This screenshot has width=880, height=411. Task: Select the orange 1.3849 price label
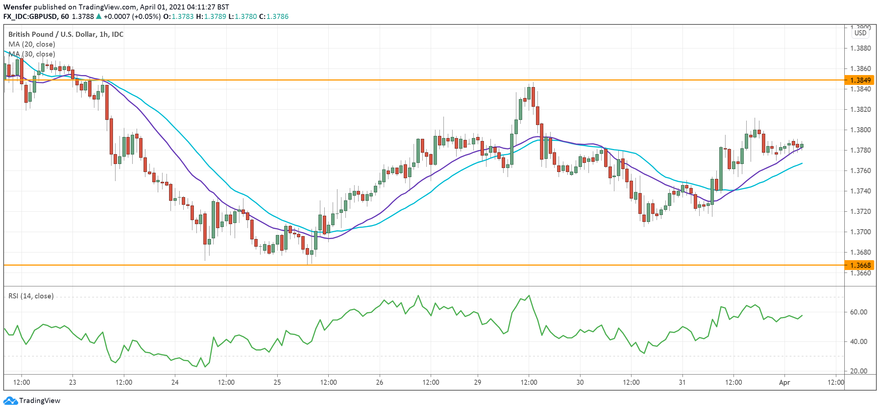860,80
